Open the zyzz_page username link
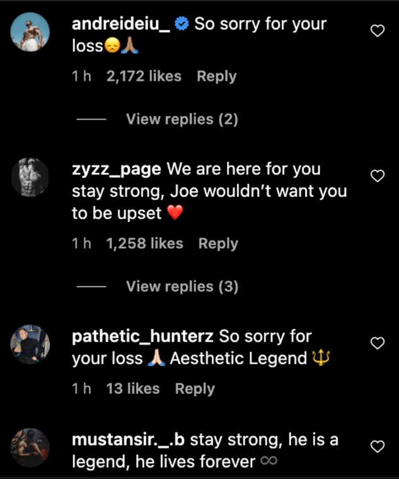 click(117, 169)
